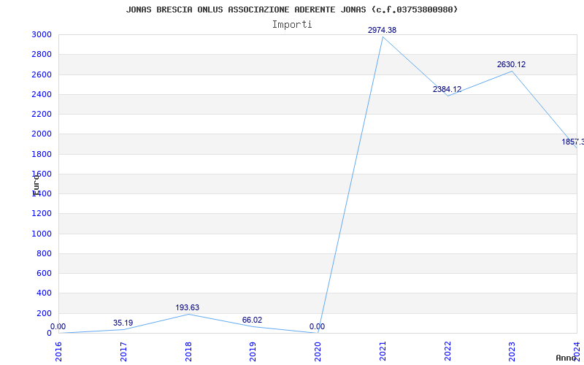This screenshot has width=584, height=365.
Task: Click the line's data point at 2018
Action: click(x=188, y=314)
